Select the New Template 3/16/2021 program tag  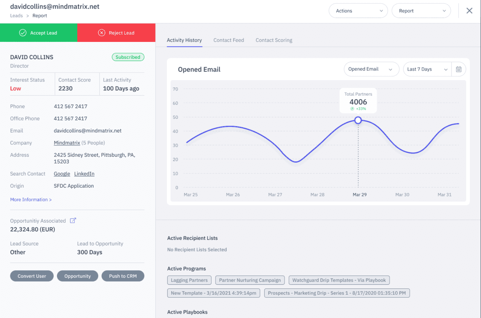tap(214, 293)
